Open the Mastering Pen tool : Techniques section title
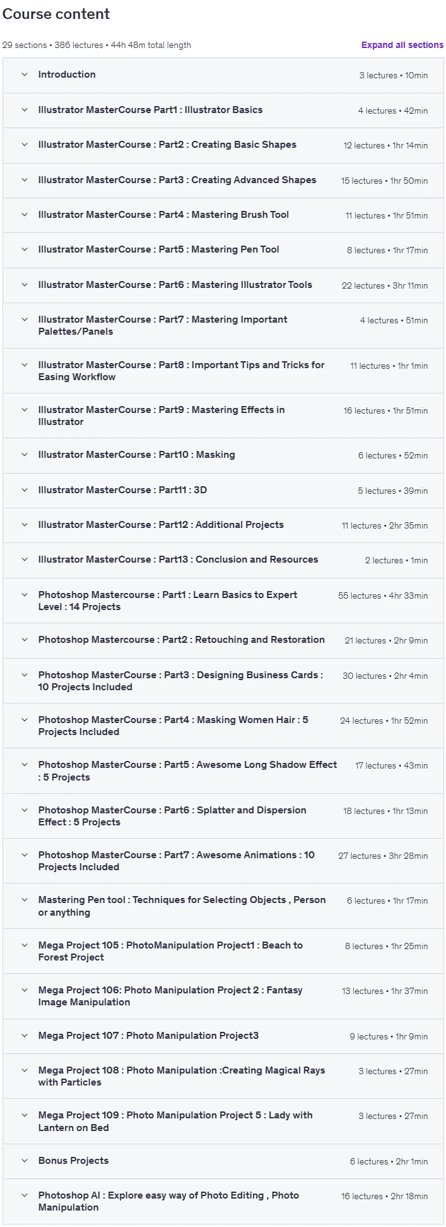The height and width of the screenshot is (1227, 446). (x=182, y=906)
